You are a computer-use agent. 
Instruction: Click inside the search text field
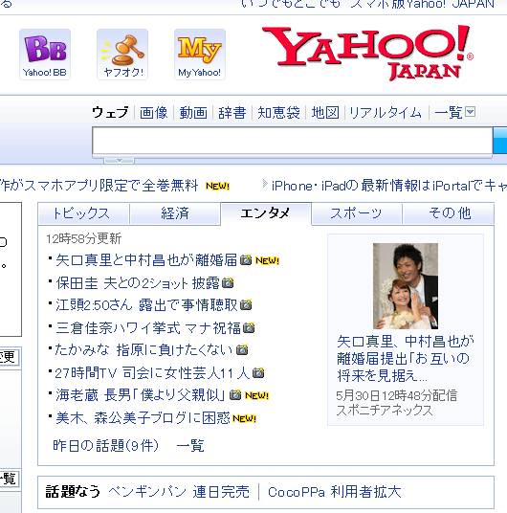tap(292, 141)
